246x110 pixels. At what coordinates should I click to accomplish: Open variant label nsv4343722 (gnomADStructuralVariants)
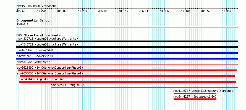click(x=47, y=44)
